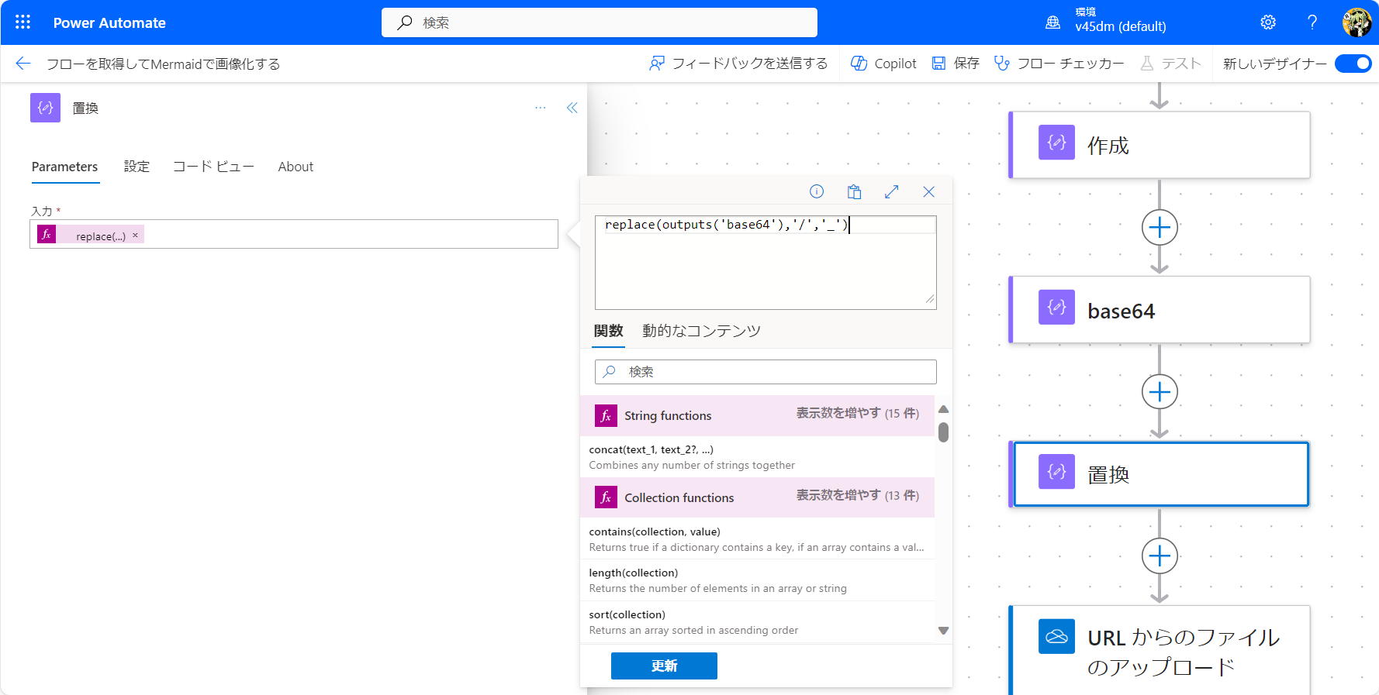
Task: Click inside the expression text area
Action: (x=766, y=263)
